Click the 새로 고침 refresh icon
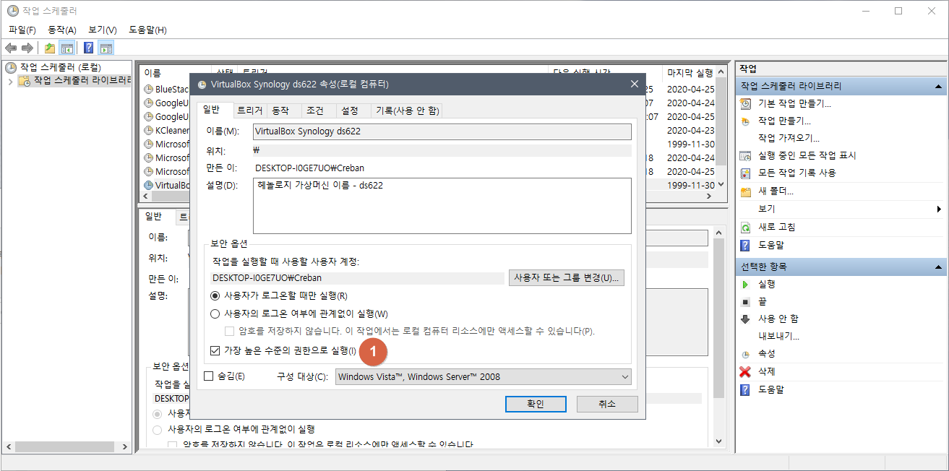The image size is (949, 471). [745, 228]
